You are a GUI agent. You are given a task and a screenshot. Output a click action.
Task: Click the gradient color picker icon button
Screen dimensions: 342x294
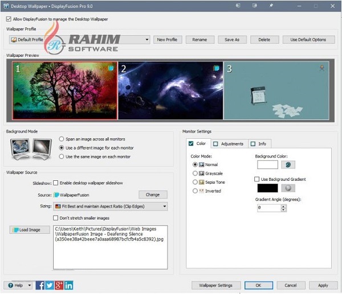288,188
